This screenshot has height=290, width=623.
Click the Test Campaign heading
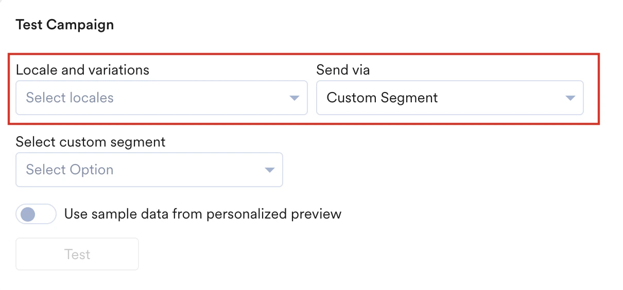(65, 25)
